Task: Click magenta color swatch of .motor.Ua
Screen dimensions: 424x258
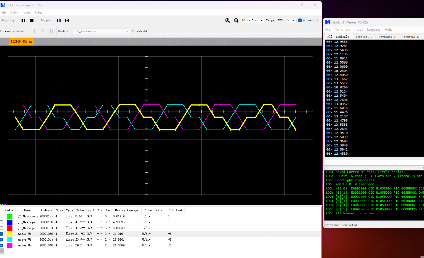Action: (10, 245)
